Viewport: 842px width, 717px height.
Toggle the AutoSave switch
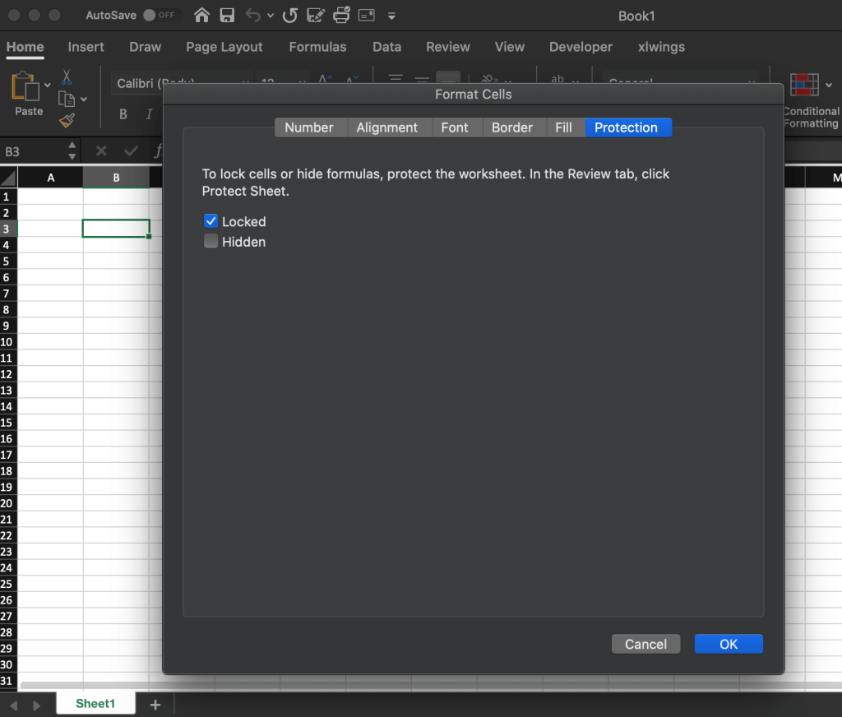160,16
